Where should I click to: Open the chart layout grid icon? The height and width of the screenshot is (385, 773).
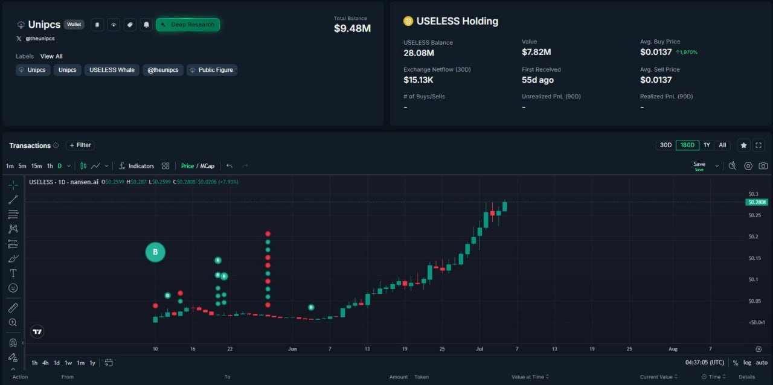click(165, 166)
